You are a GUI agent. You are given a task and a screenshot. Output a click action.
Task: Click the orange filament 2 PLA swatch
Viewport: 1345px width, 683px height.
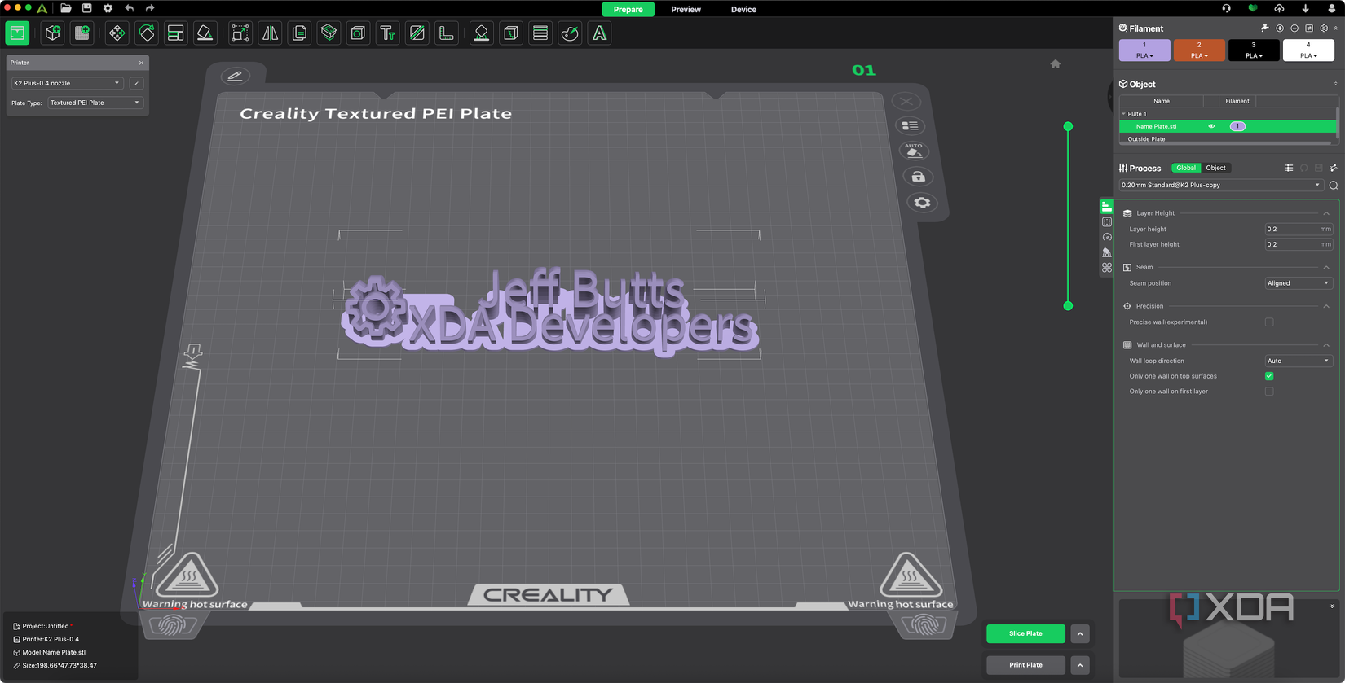tap(1199, 50)
